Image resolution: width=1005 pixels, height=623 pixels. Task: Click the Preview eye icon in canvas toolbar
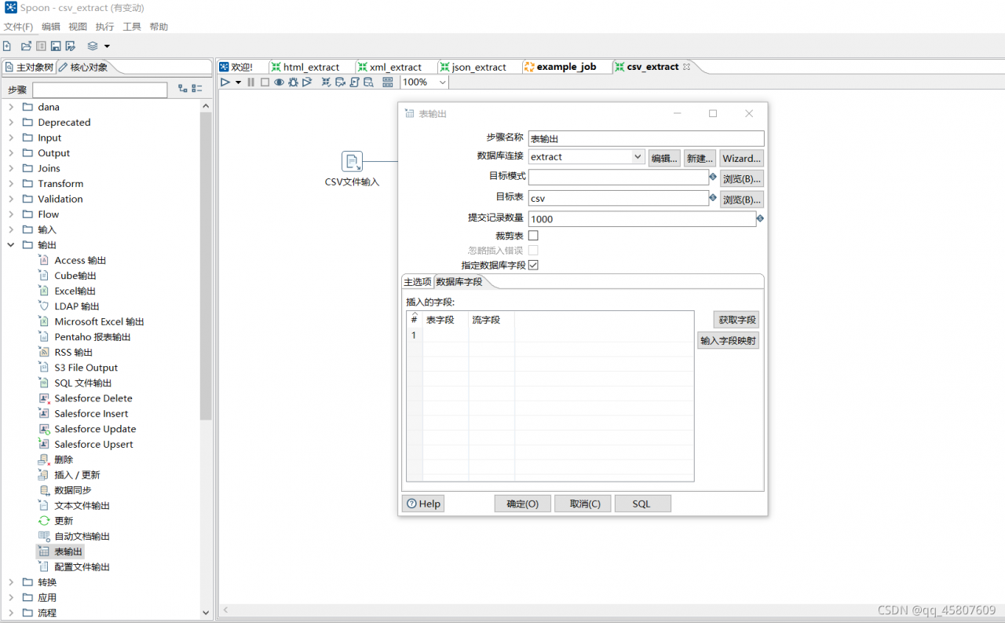point(279,82)
